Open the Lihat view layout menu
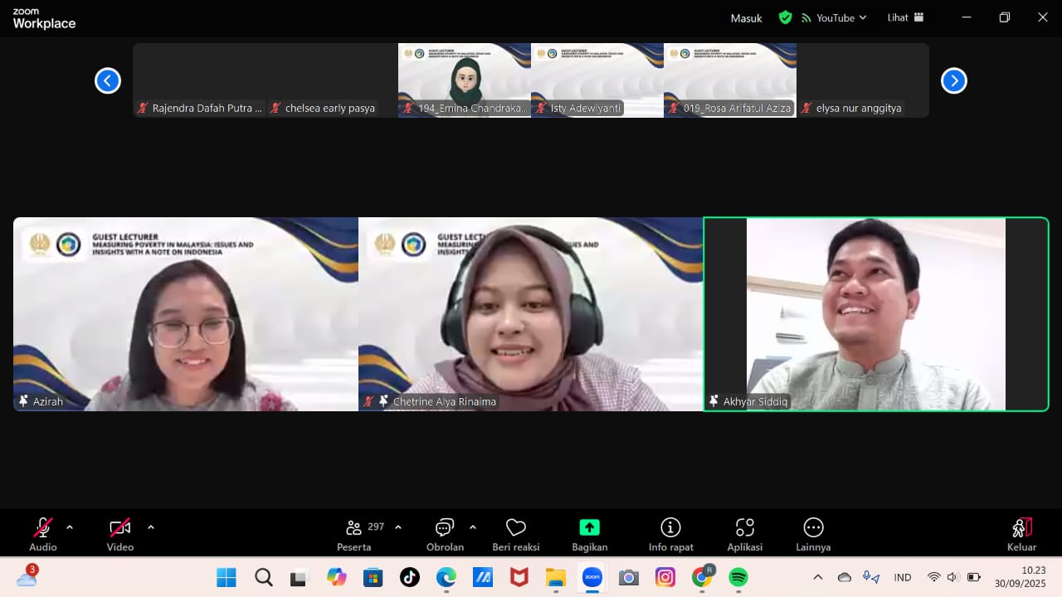 tap(905, 17)
